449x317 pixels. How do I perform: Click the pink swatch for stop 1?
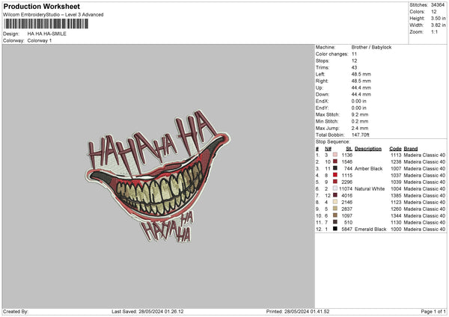(335, 155)
